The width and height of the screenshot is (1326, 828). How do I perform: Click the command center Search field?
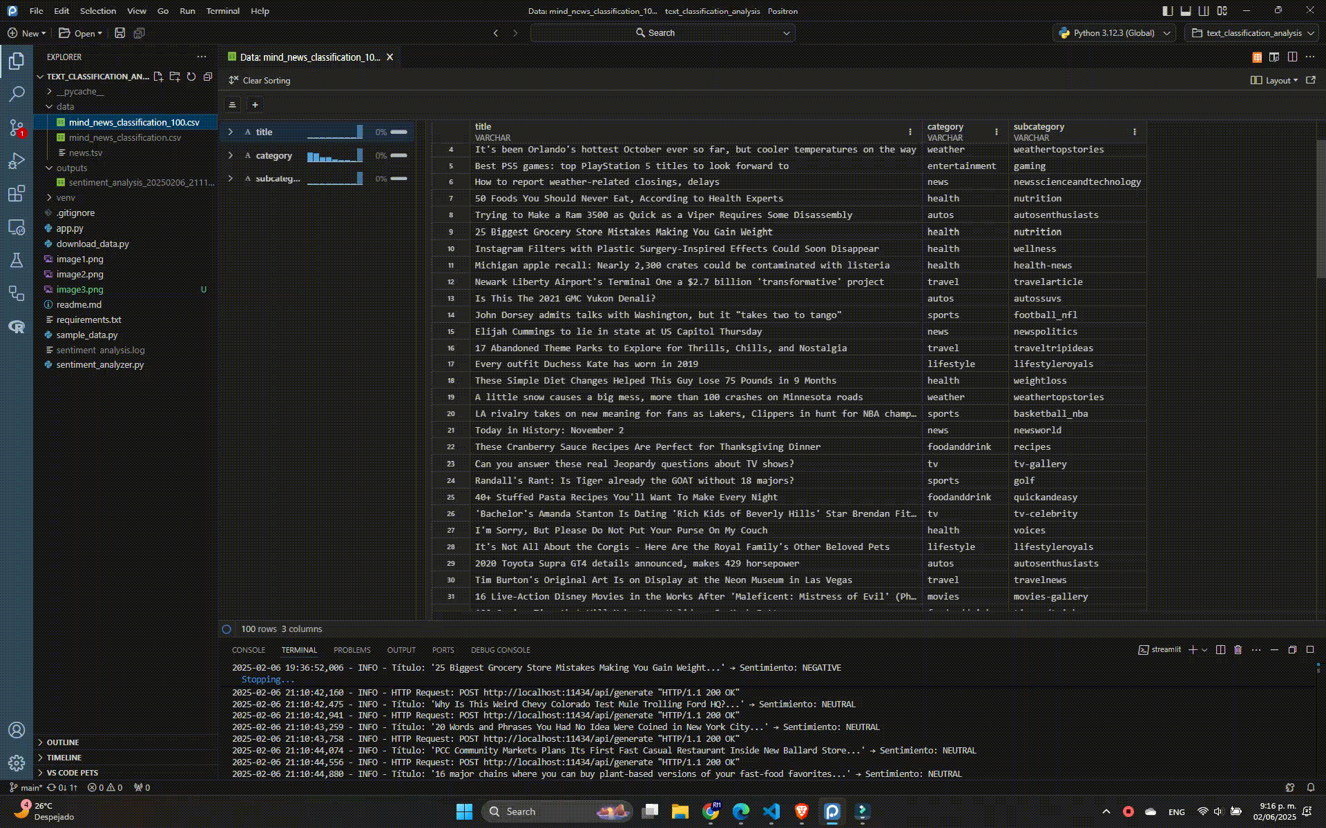663,33
